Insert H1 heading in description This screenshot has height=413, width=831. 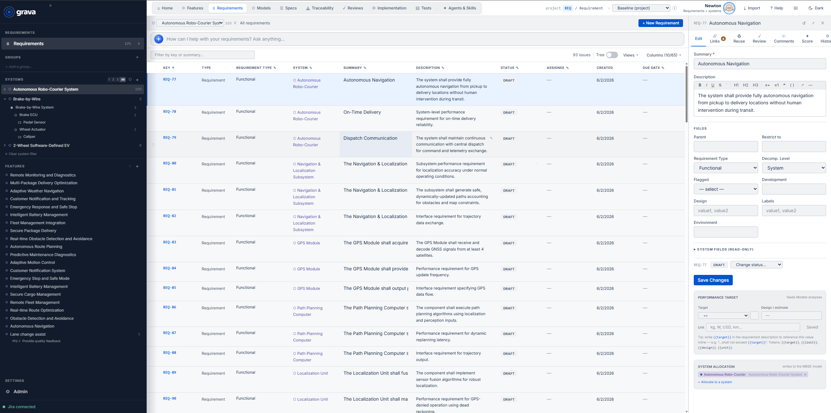[x=736, y=85]
